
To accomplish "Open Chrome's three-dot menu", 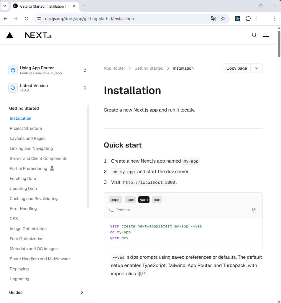I will (275, 19).
